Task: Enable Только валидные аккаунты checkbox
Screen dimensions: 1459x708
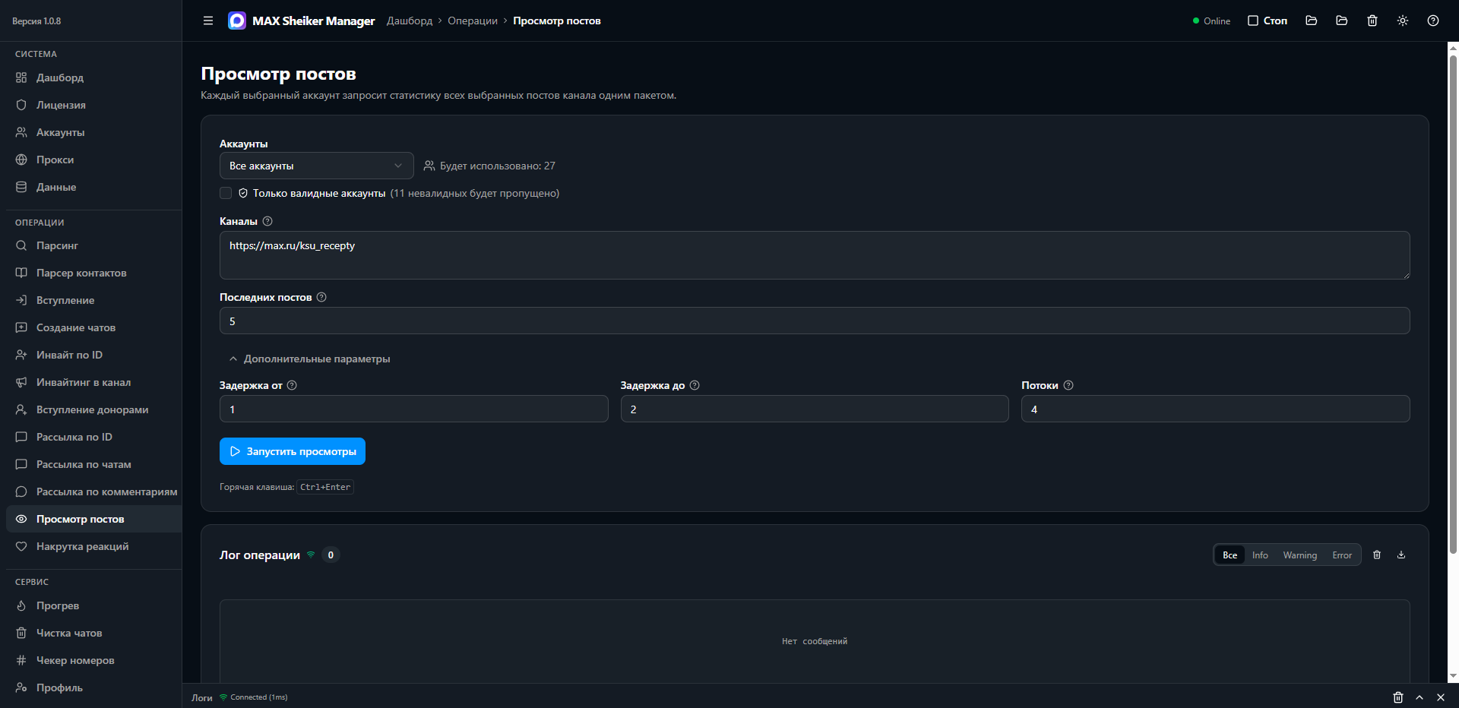Action: pyautogui.click(x=226, y=193)
